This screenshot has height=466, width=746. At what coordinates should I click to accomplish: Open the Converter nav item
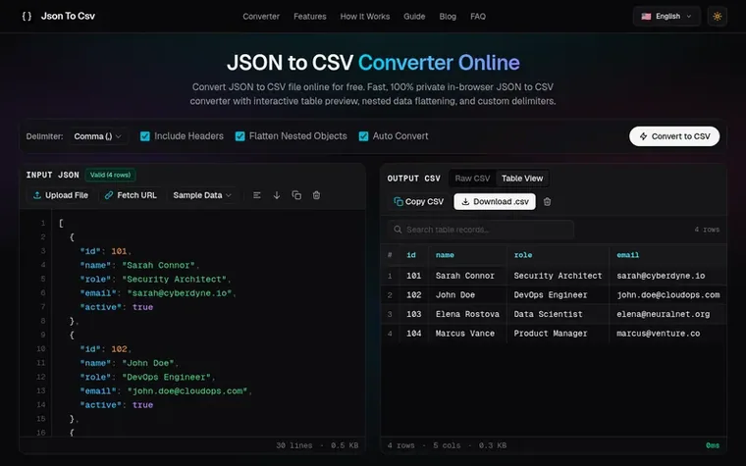[261, 16]
